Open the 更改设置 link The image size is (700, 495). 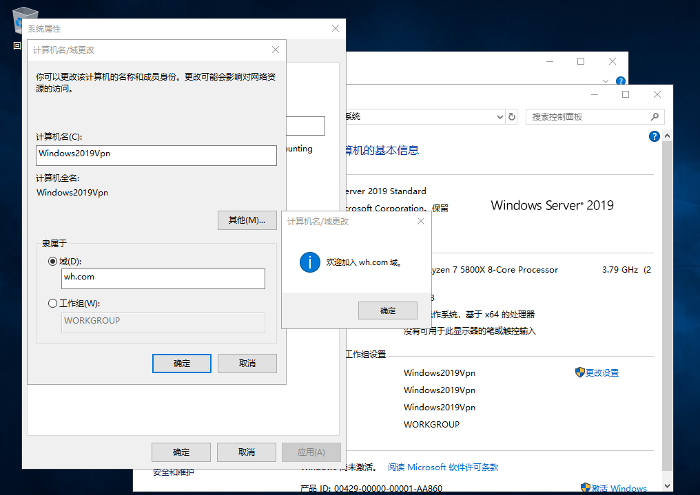pos(602,373)
